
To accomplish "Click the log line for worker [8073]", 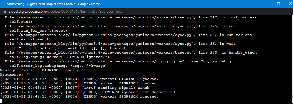I will tap(79, 79).
